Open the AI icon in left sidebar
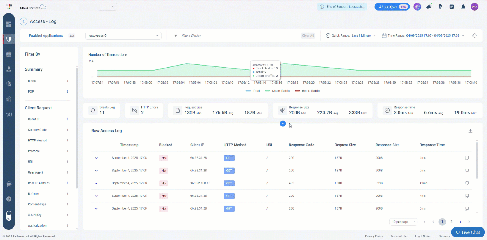 9,114
